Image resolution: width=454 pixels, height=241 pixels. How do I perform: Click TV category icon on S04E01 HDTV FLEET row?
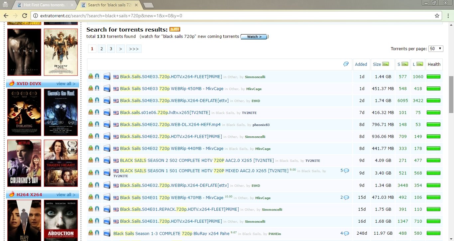coord(107,221)
